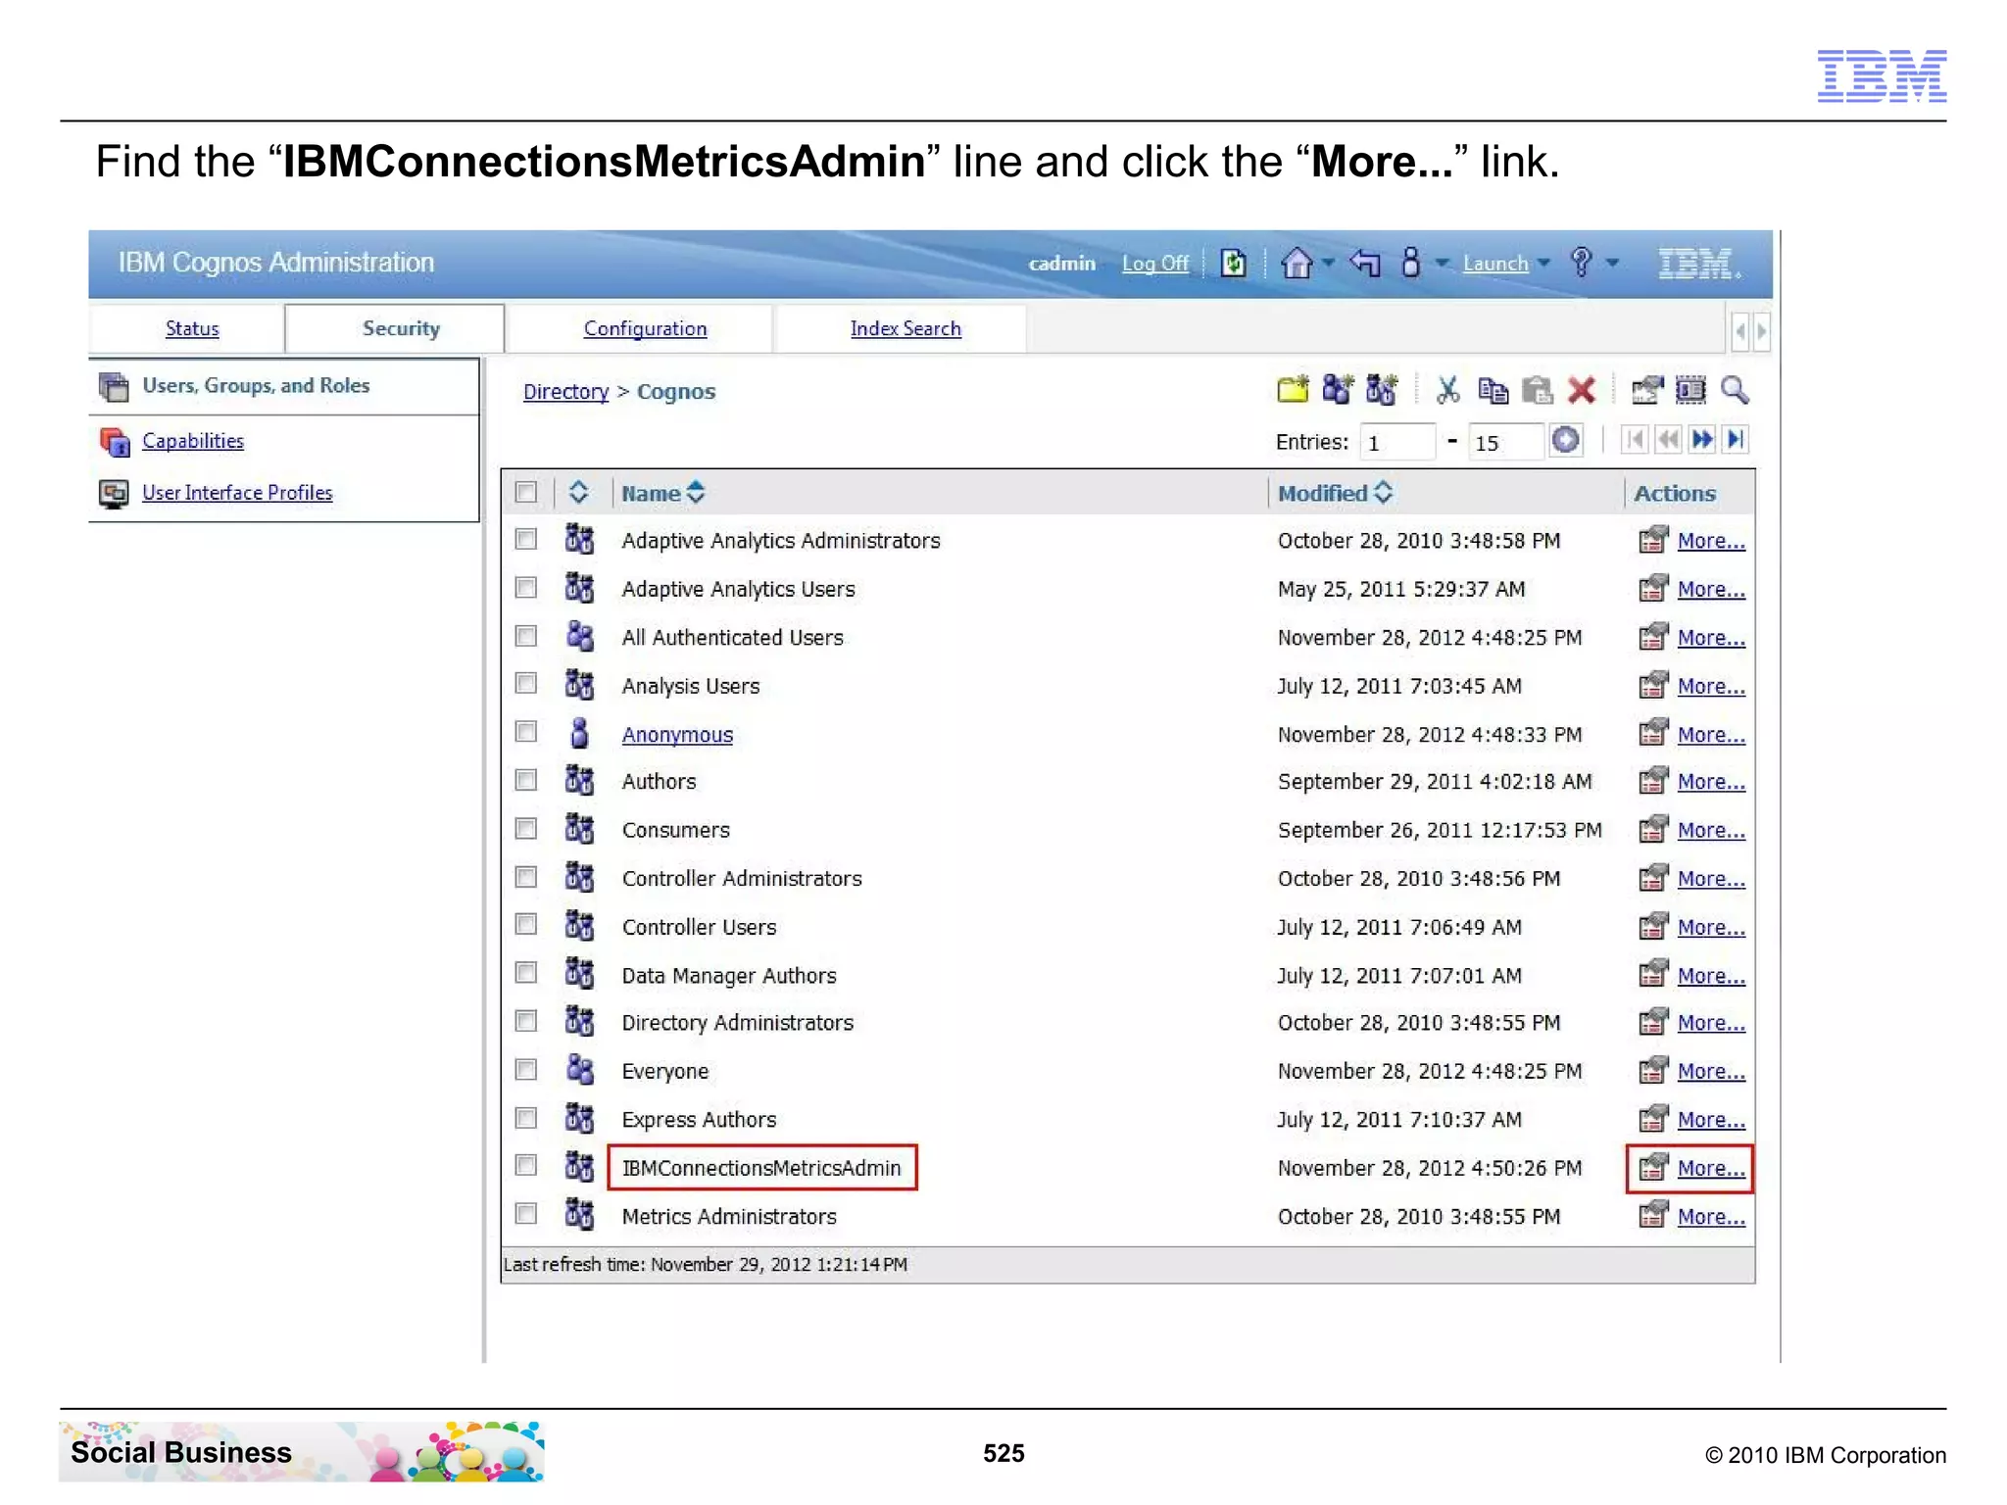Click the Cut scissors icon

1447,389
